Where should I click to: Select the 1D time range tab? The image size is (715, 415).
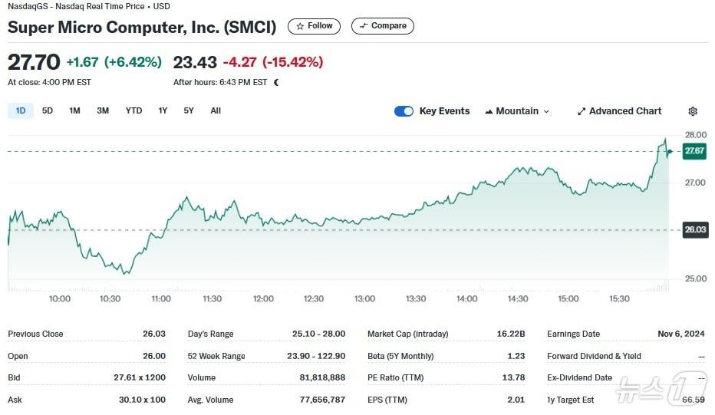click(x=21, y=110)
